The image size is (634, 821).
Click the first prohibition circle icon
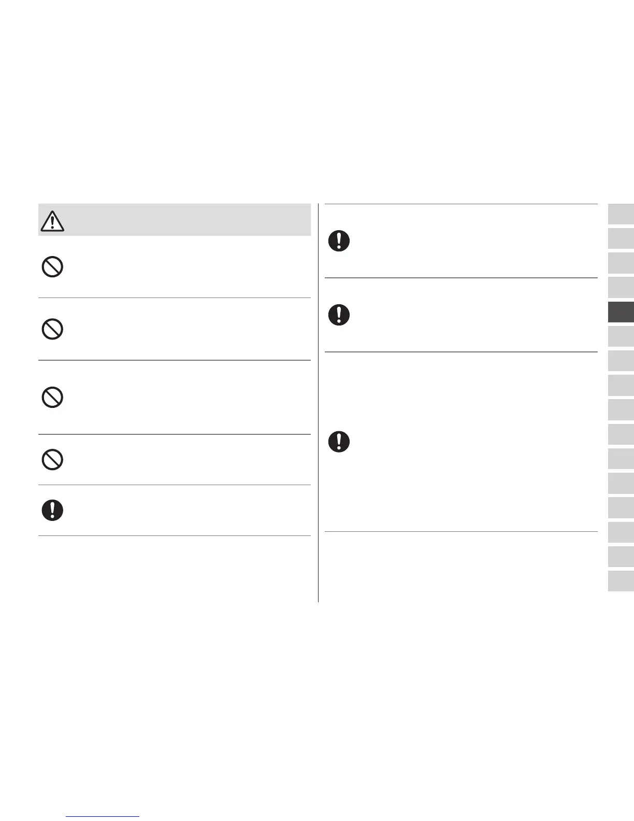pyautogui.click(x=52, y=267)
